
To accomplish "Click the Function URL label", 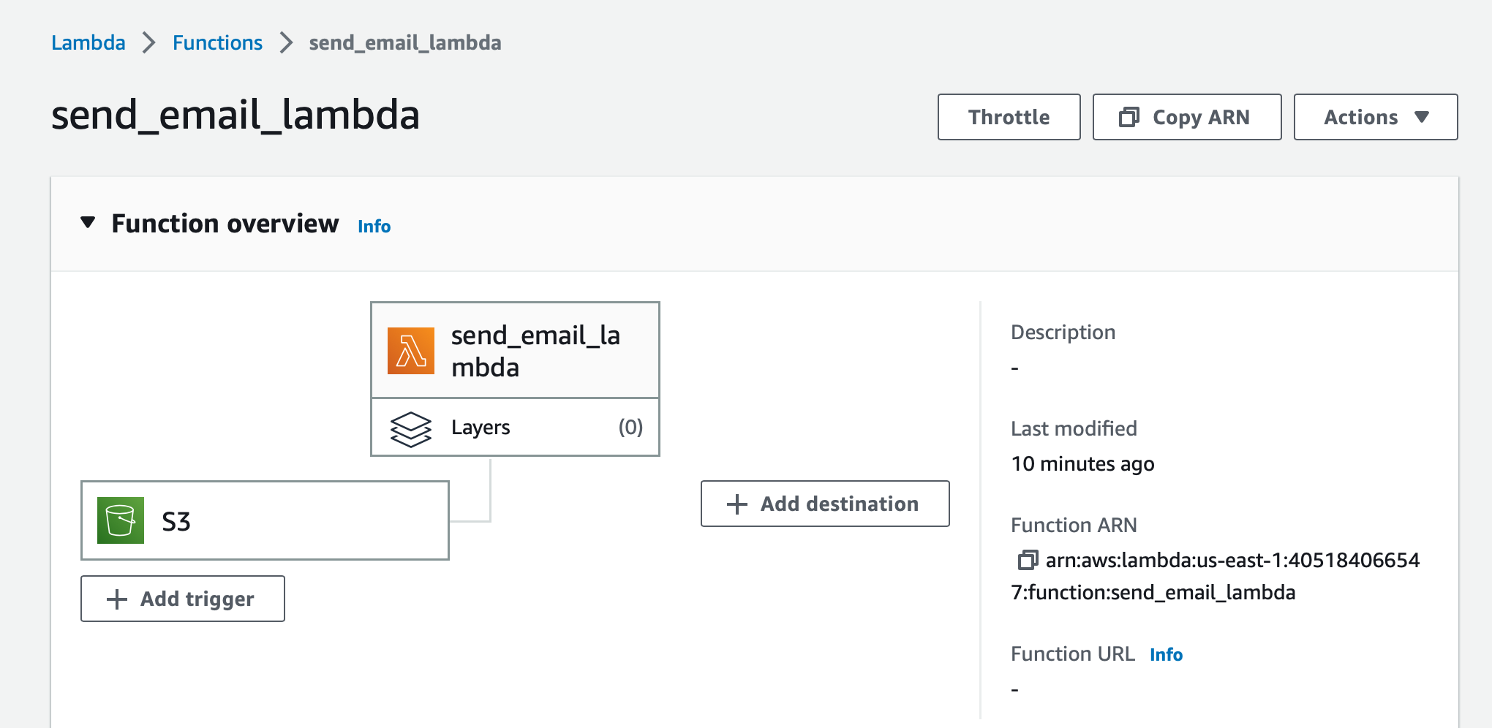I will (1073, 653).
